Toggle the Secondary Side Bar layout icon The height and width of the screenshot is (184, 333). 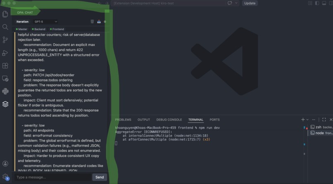click(x=331, y=3)
